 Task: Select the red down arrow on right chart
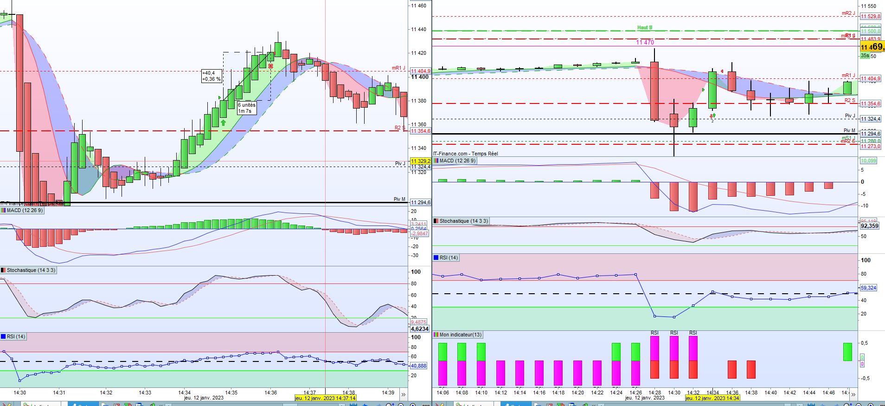pyautogui.click(x=711, y=116)
